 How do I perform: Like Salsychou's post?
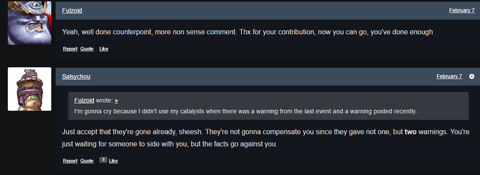[113, 161]
